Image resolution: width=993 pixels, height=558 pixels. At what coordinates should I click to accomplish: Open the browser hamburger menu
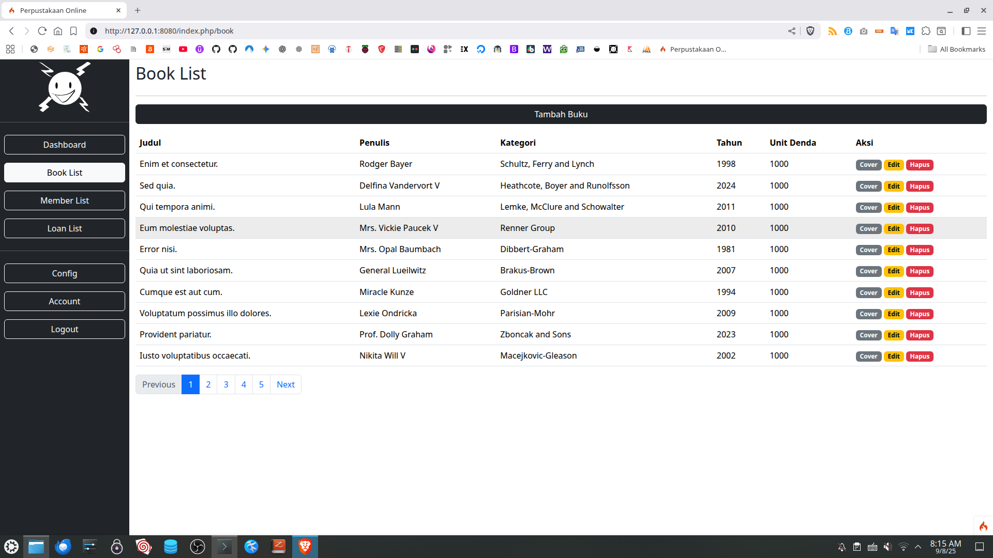click(x=981, y=31)
